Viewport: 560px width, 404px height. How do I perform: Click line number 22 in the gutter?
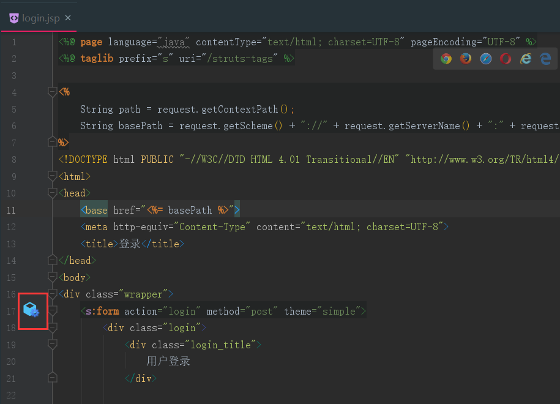pyautogui.click(x=11, y=395)
